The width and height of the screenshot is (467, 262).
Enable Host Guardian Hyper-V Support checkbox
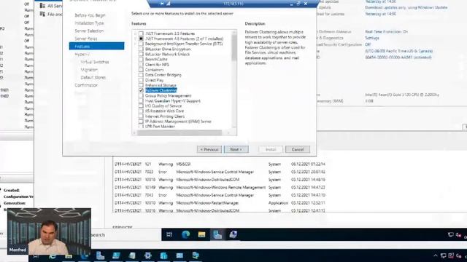(x=141, y=100)
